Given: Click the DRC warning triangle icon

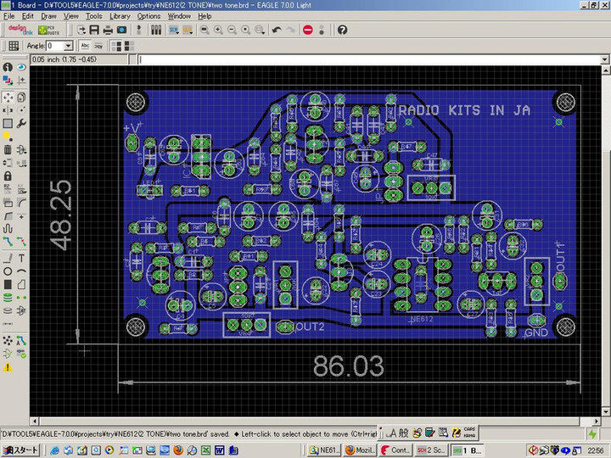Looking at the screenshot, I should 8,367.
